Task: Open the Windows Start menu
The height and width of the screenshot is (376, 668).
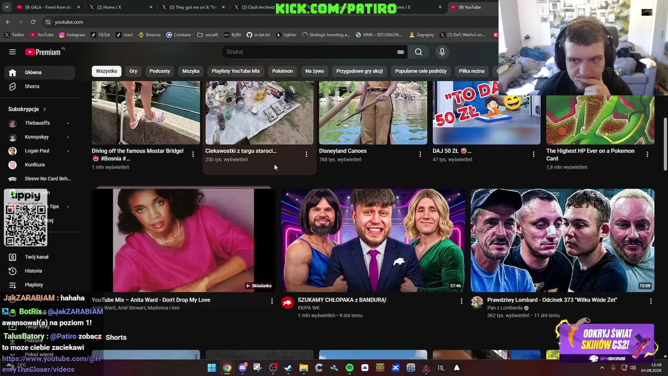Action: coord(211,368)
